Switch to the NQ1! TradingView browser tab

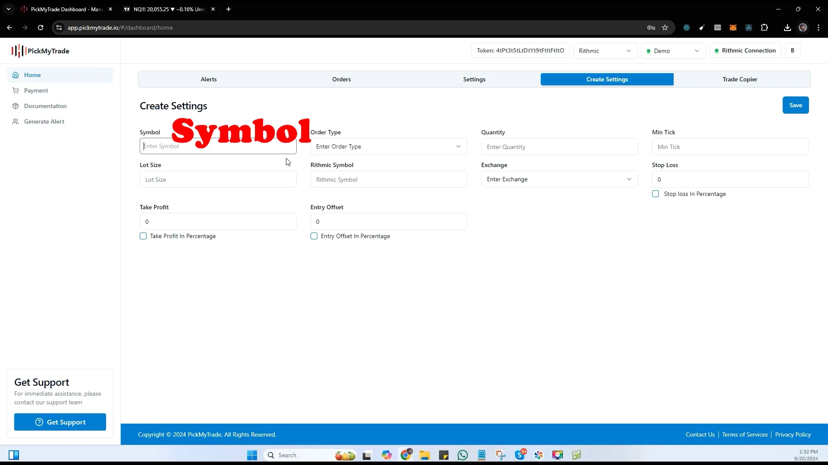click(x=168, y=9)
